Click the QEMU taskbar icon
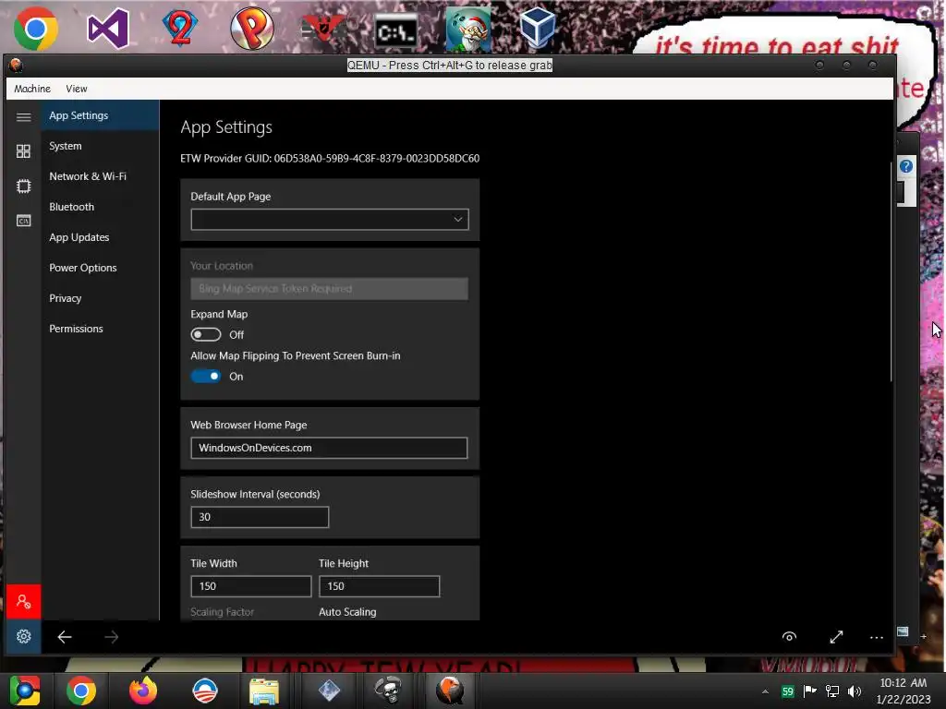 pos(450,691)
